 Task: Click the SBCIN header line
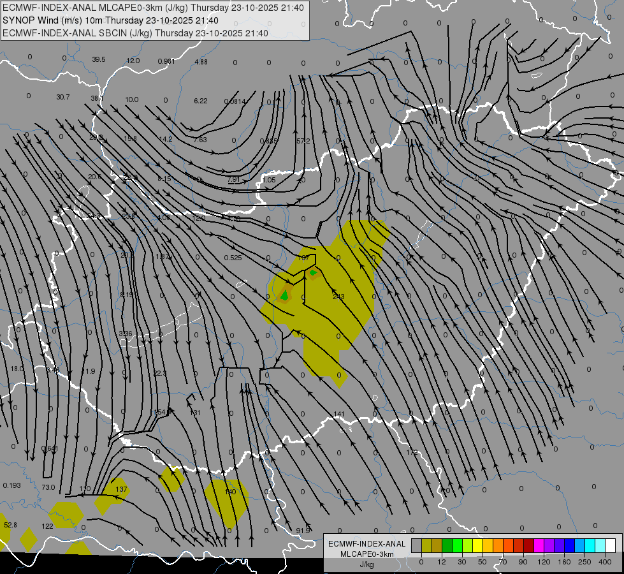135,33
